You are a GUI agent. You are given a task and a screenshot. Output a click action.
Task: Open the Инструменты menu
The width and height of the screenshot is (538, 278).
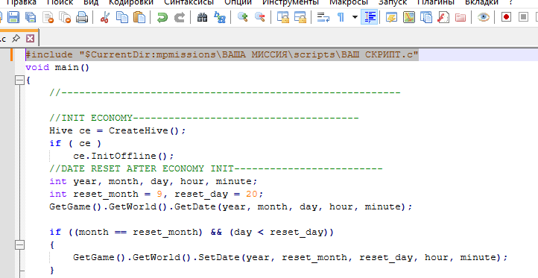coord(291,2)
